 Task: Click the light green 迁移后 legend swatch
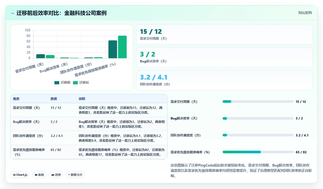pos(75,82)
